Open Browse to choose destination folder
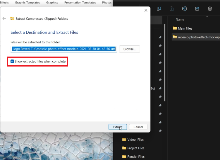This screenshot has width=220, height=160. tap(129, 49)
